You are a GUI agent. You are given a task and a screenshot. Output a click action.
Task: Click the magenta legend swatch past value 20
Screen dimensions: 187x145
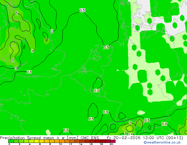113,141
